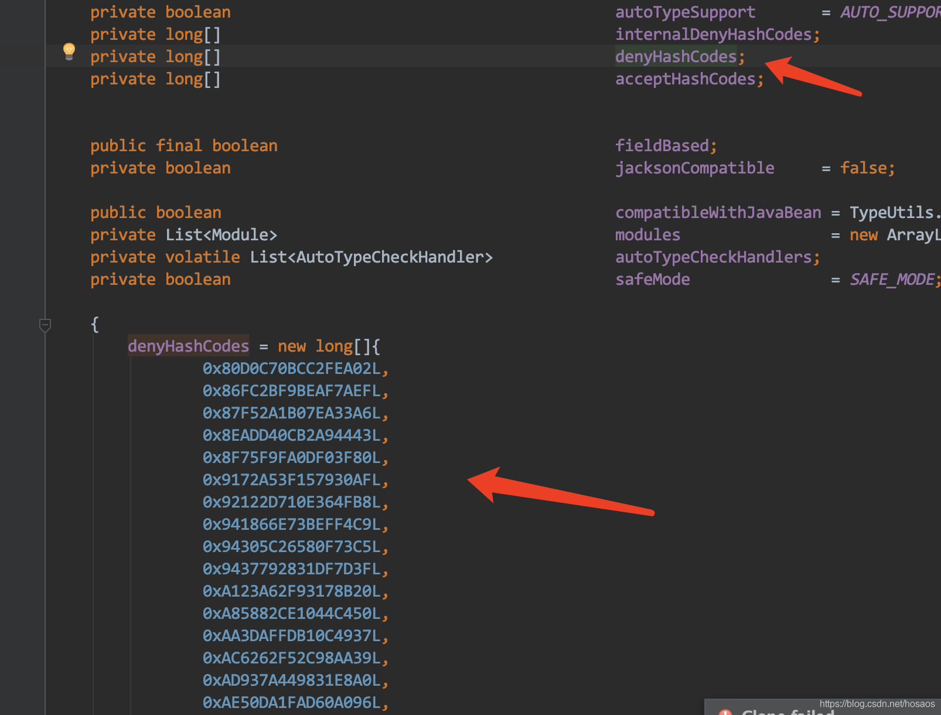941x715 pixels.
Task: Click the internalDenyHashCodes field name
Action: 713,35
